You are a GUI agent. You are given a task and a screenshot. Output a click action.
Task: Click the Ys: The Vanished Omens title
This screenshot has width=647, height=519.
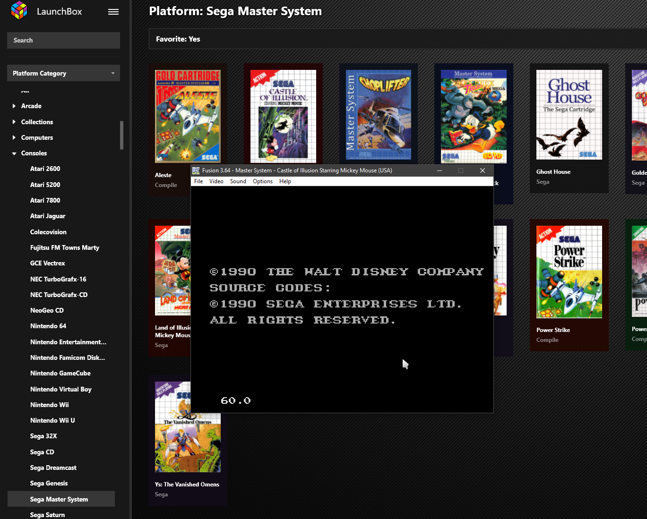pyautogui.click(x=187, y=485)
